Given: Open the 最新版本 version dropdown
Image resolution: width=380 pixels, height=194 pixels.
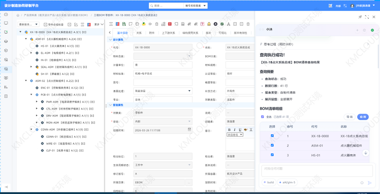Looking at the screenshot, I should [x=28, y=24].
